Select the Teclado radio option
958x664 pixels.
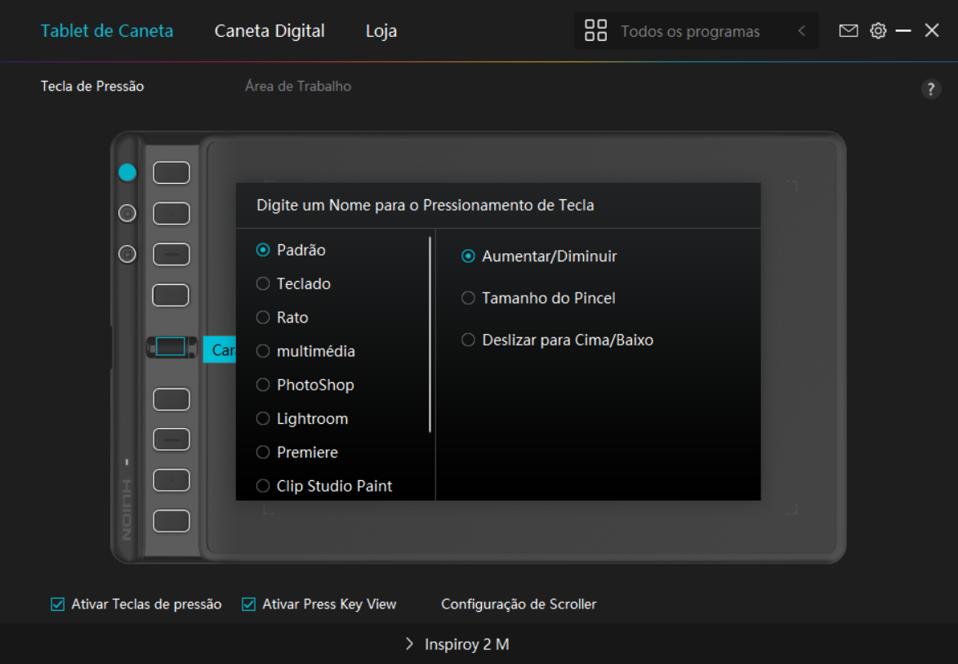263,284
